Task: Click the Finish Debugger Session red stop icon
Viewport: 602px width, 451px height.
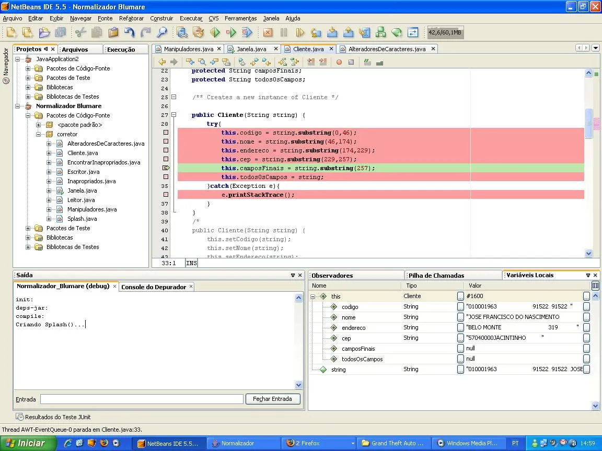Action: (x=268, y=33)
